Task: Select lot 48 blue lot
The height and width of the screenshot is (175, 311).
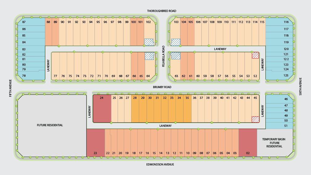Action: (x=279, y=110)
